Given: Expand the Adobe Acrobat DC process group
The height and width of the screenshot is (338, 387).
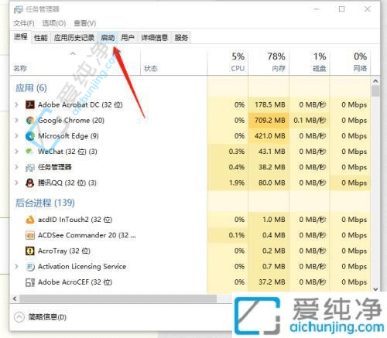Looking at the screenshot, I should click(17, 104).
